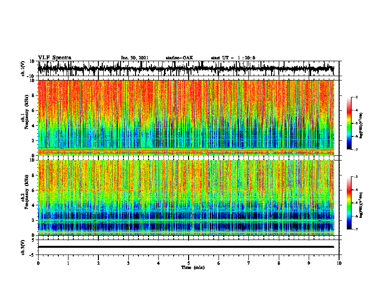
Task: Click the "4" kHz tick on ch.1 frequency axis
Action: click(x=33, y=126)
